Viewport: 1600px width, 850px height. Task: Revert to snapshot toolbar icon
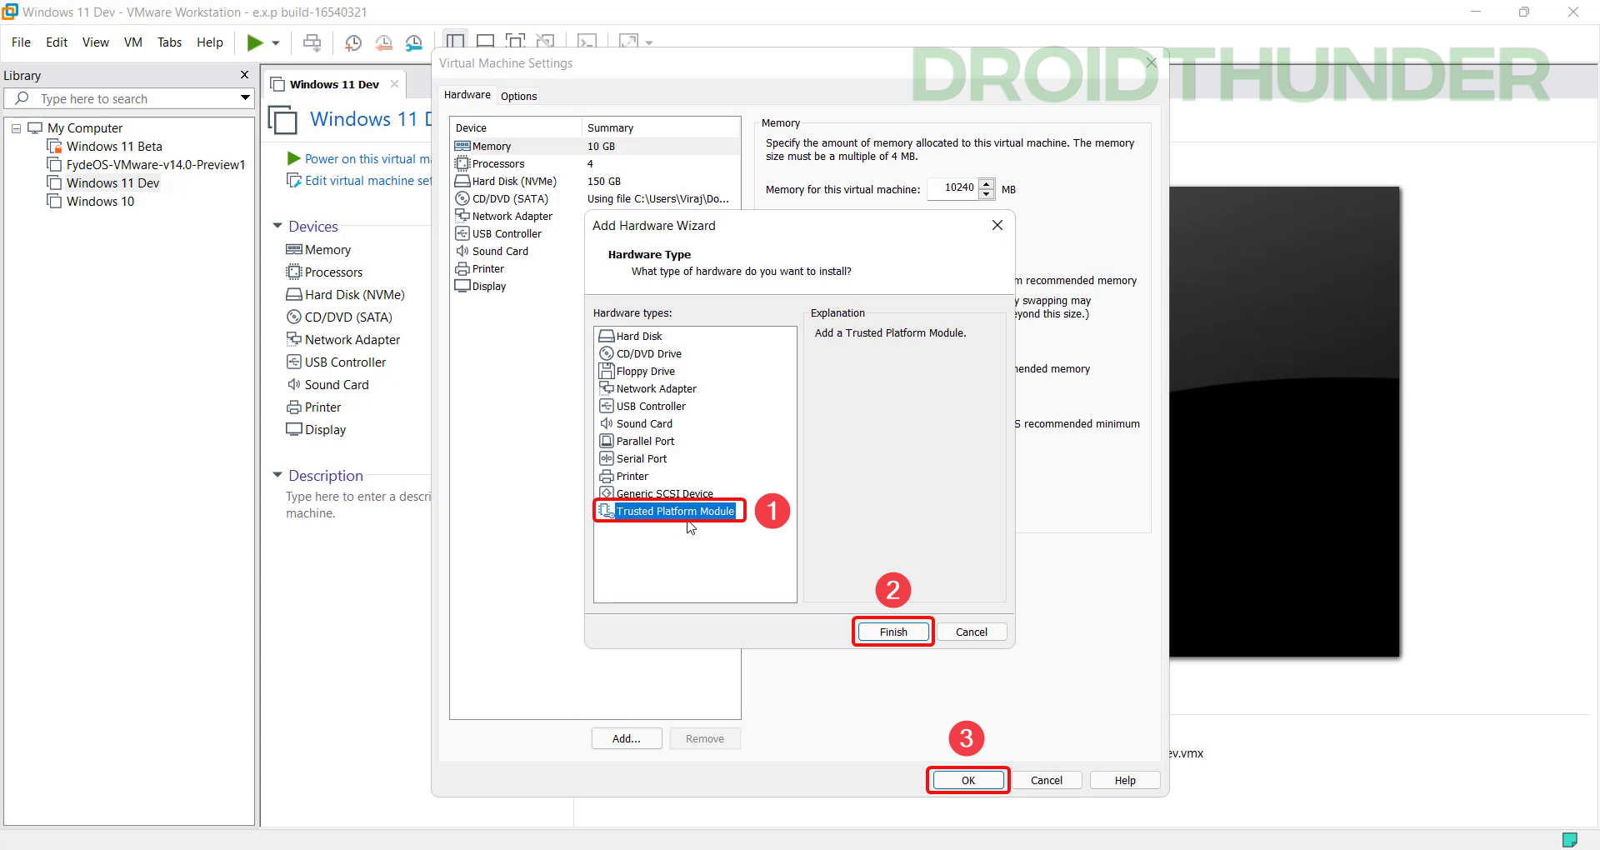pos(383,42)
